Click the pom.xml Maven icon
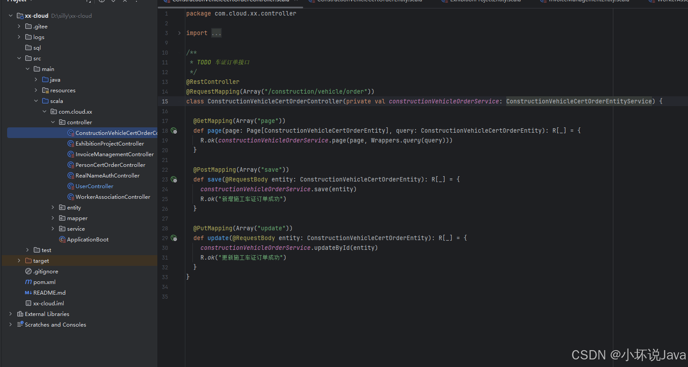Image resolution: width=688 pixels, height=367 pixels. (x=28, y=282)
